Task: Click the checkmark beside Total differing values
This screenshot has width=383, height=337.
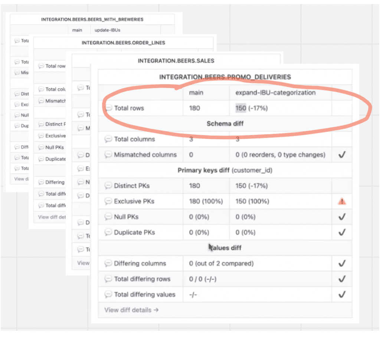Action: point(341,294)
